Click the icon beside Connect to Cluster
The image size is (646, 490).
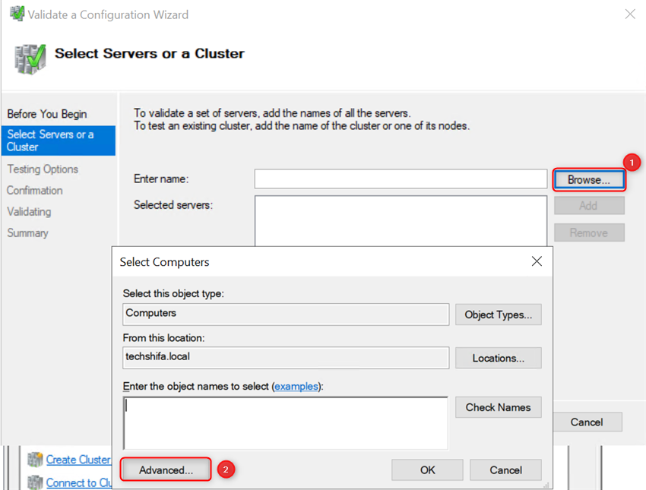click(35, 482)
